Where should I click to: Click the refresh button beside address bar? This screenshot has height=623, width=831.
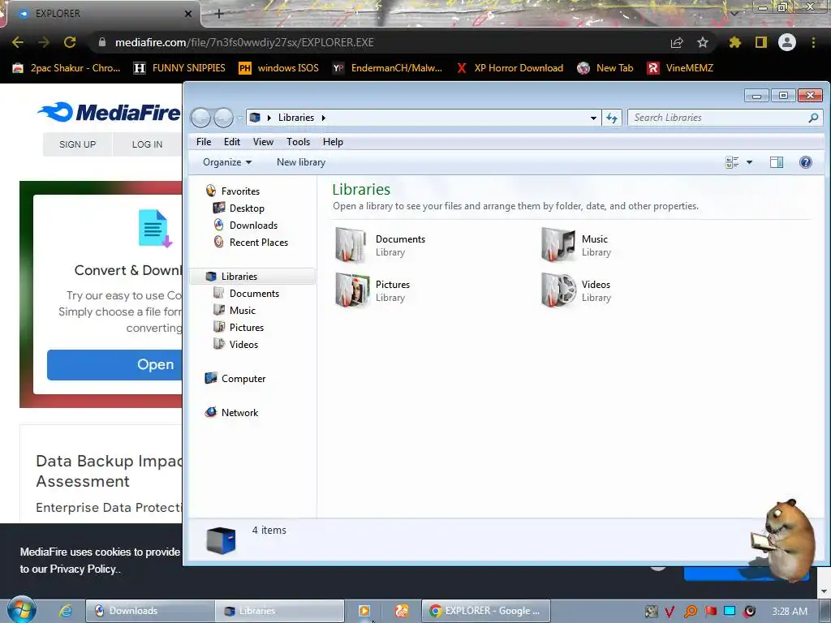612,118
